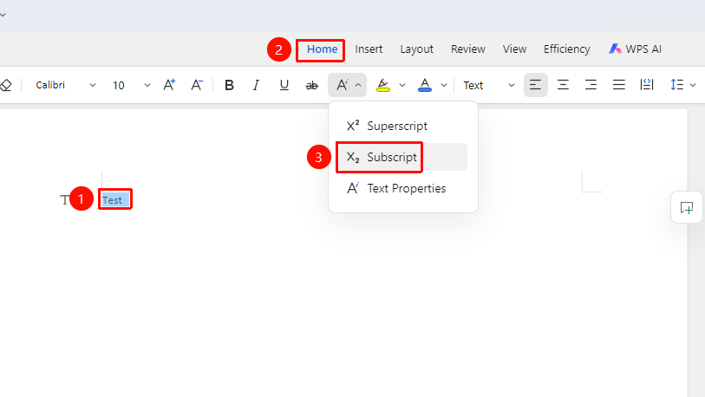Open Text Properties from the menu
This screenshot has width=705, height=397.
pyautogui.click(x=402, y=188)
